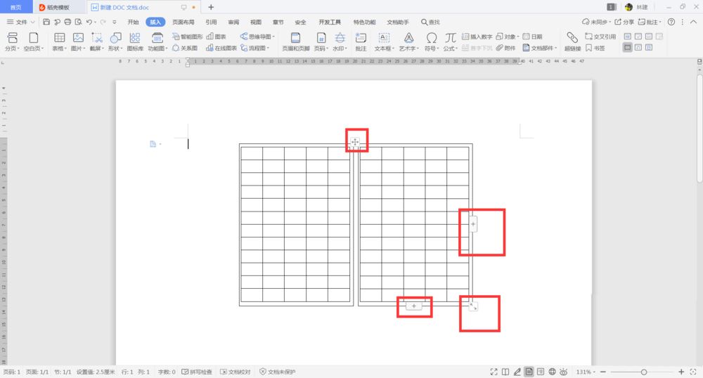This screenshot has height=378, width=703.
Task: Toggle fullscreen view icon in status bar
Action: 494,372
